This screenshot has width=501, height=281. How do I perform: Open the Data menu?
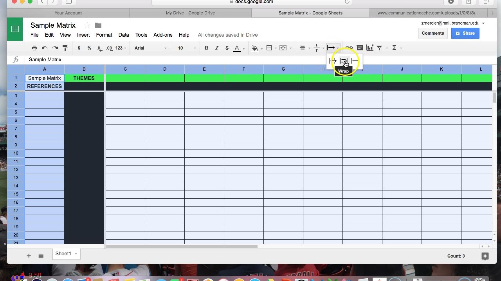(x=124, y=35)
